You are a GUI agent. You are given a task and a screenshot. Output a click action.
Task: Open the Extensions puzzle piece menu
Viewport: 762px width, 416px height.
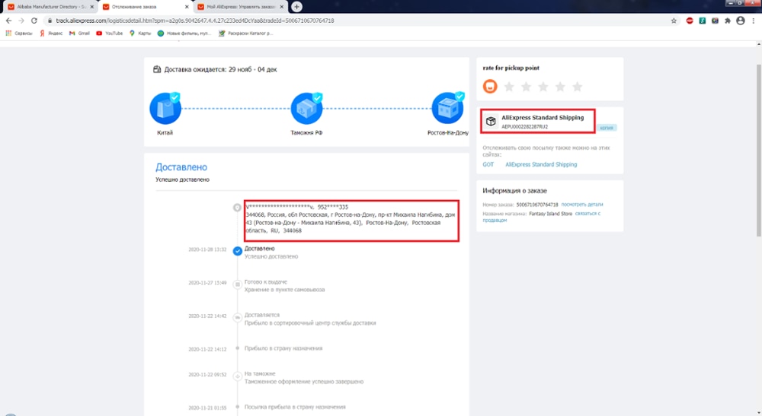coord(728,21)
